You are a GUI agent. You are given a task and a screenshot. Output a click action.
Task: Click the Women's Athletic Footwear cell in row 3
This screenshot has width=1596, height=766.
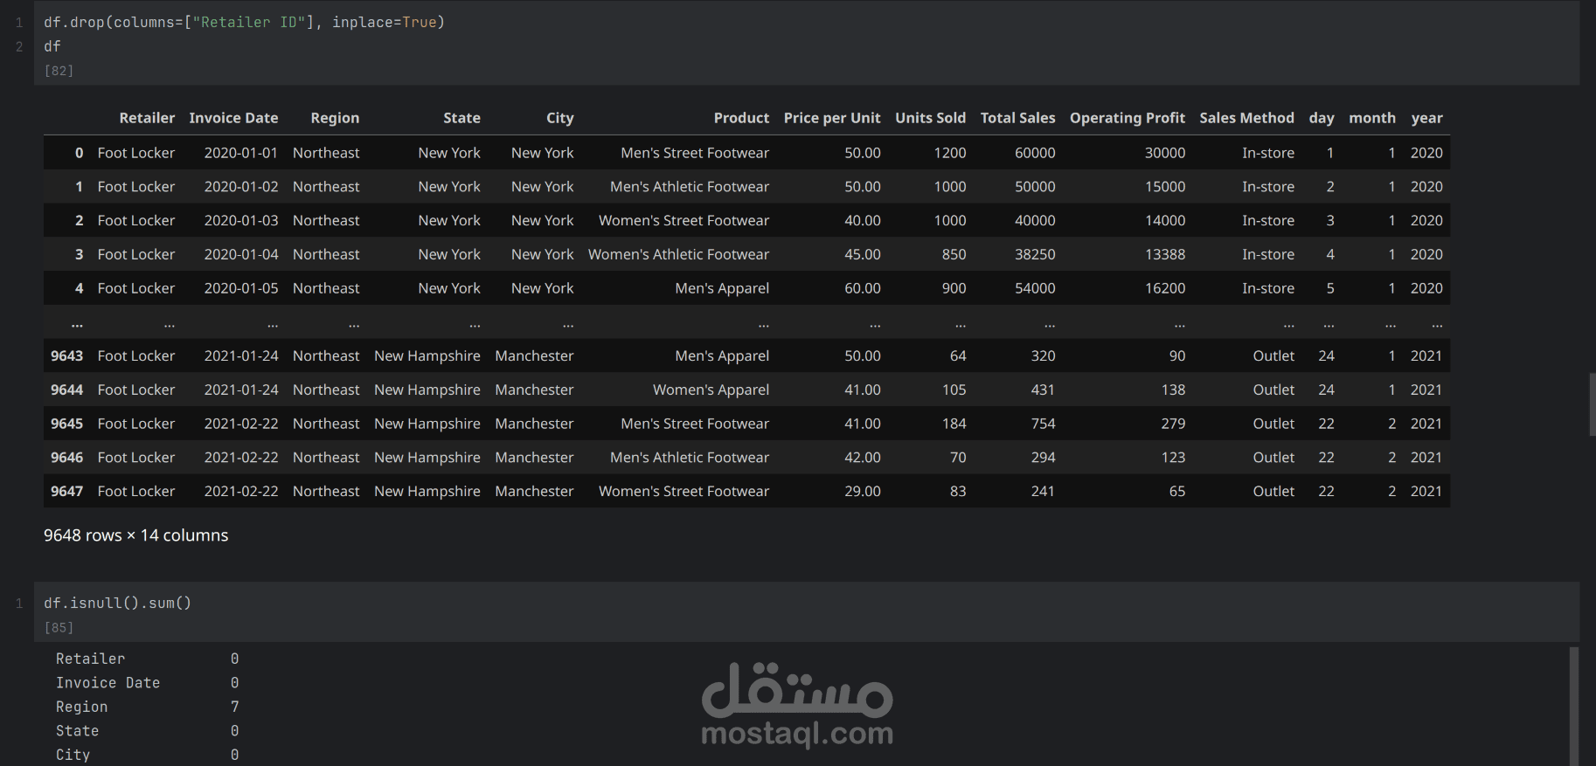pos(678,254)
